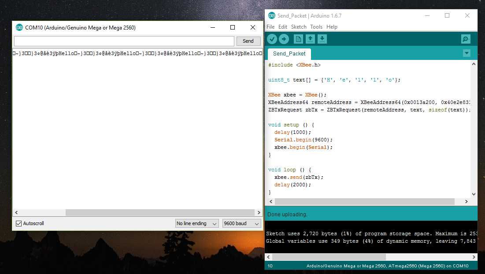
Task: Toggle the Autoscroll checkbox
Action: 19,223
